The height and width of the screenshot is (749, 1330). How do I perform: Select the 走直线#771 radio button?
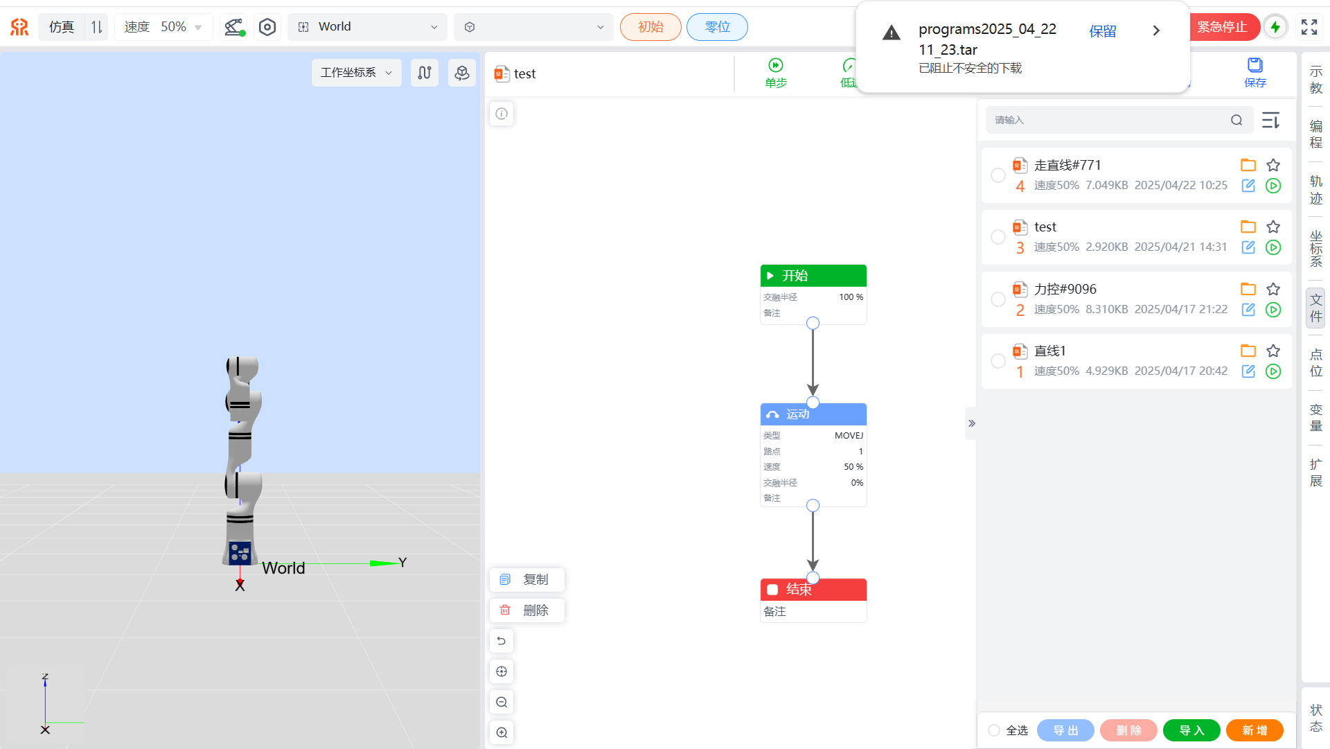(x=998, y=175)
